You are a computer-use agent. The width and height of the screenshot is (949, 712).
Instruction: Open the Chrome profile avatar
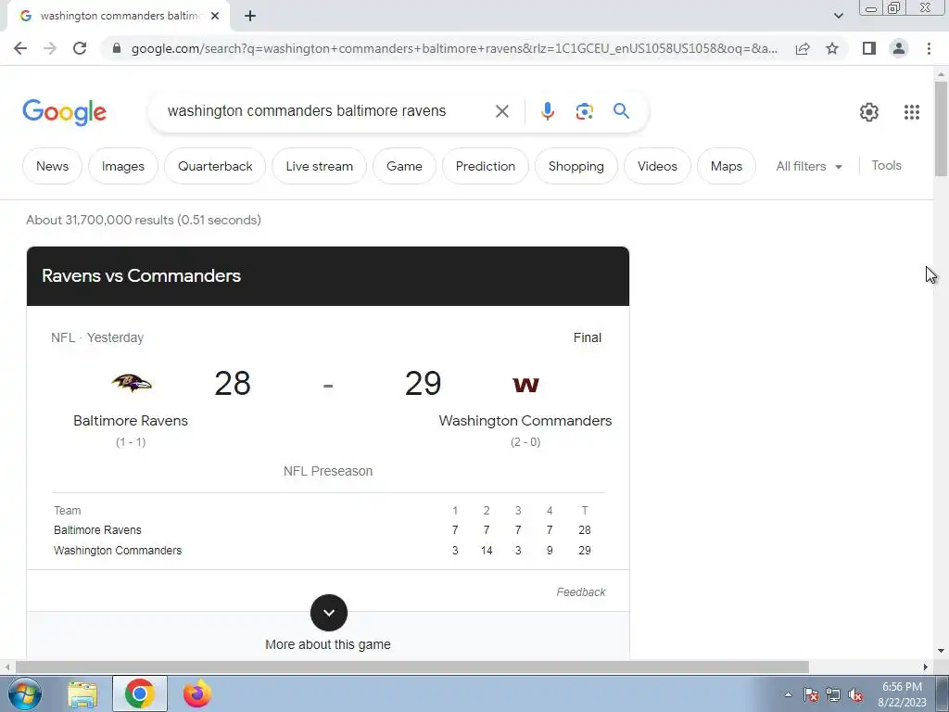899,48
